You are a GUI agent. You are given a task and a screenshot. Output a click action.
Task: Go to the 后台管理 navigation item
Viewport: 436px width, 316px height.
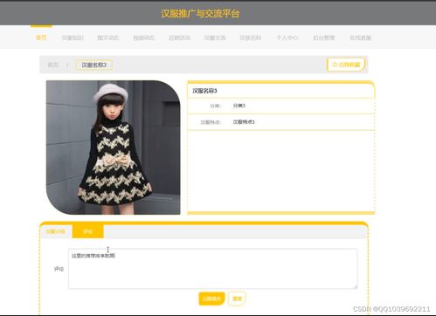(324, 38)
